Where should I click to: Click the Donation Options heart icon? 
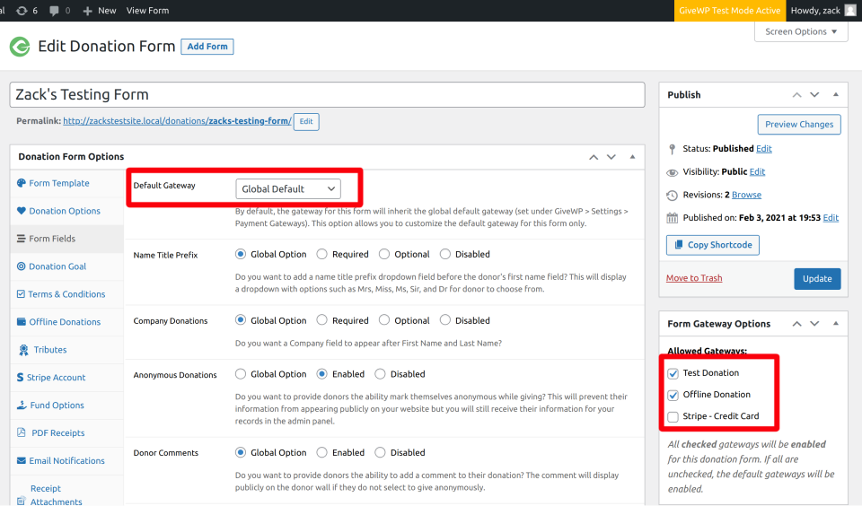coord(21,211)
